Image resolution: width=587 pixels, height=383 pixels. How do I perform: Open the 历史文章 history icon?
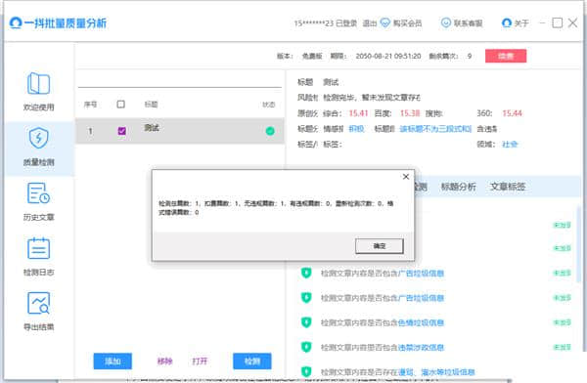38,193
